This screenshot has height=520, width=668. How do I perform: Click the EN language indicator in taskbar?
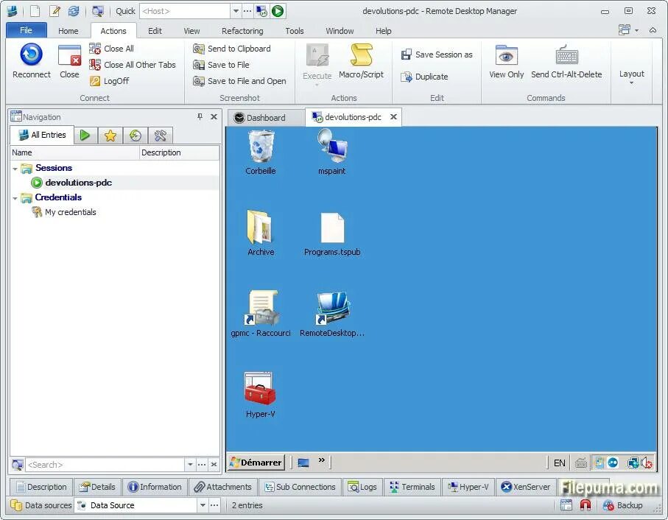[559, 463]
